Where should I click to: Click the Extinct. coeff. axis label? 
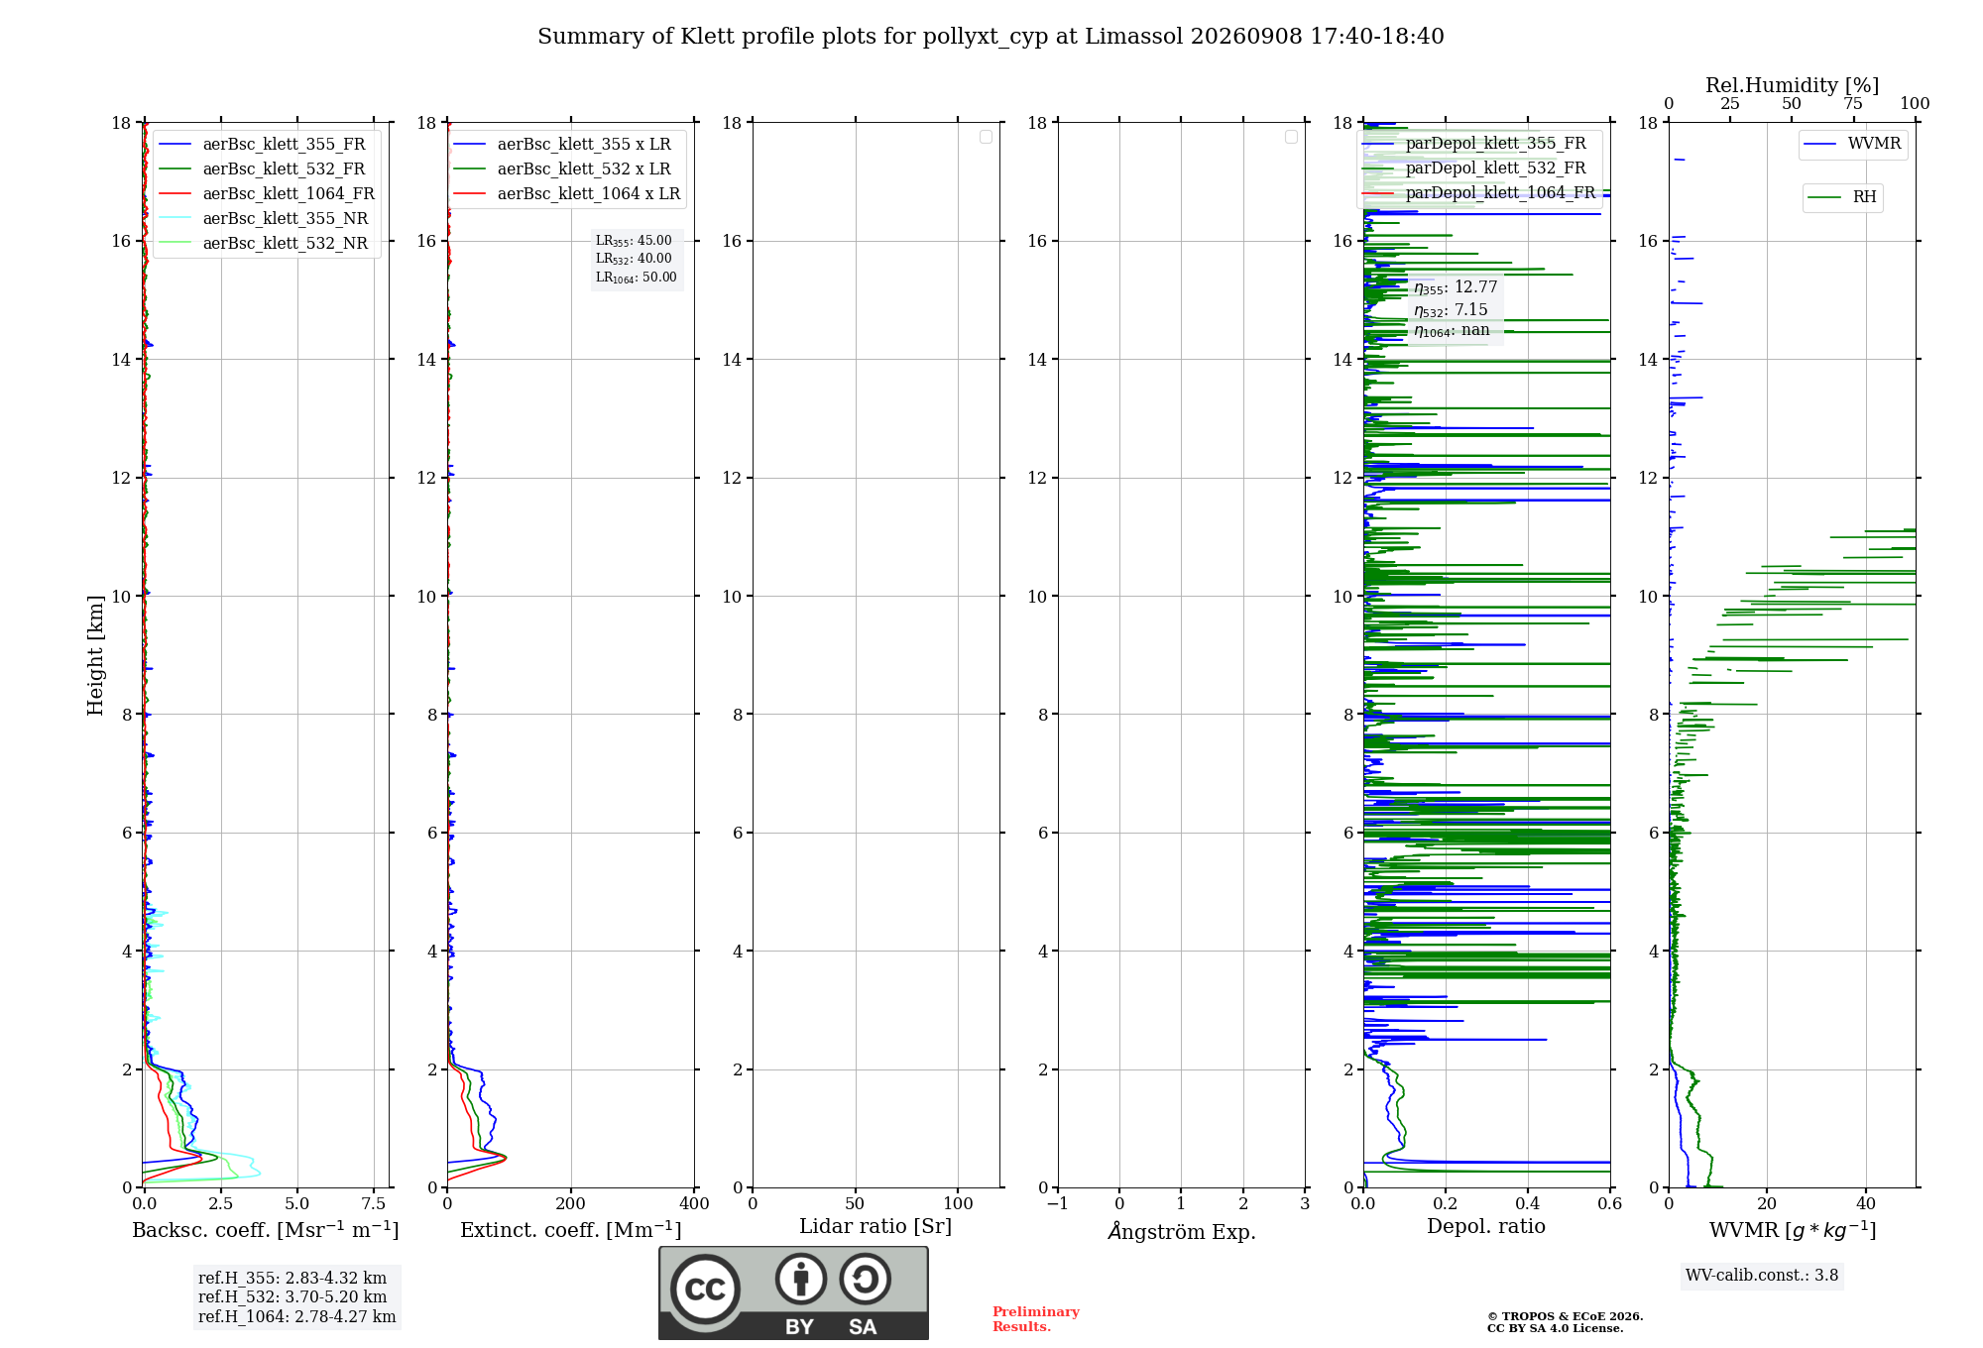coord(571,1230)
